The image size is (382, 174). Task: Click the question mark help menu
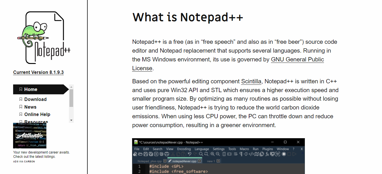(x=293, y=149)
